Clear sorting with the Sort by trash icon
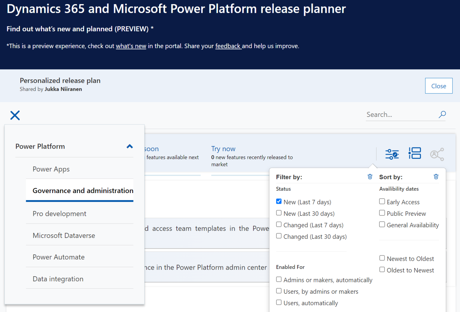This screenshot has height=312, width=460. (x=436, y=177)
